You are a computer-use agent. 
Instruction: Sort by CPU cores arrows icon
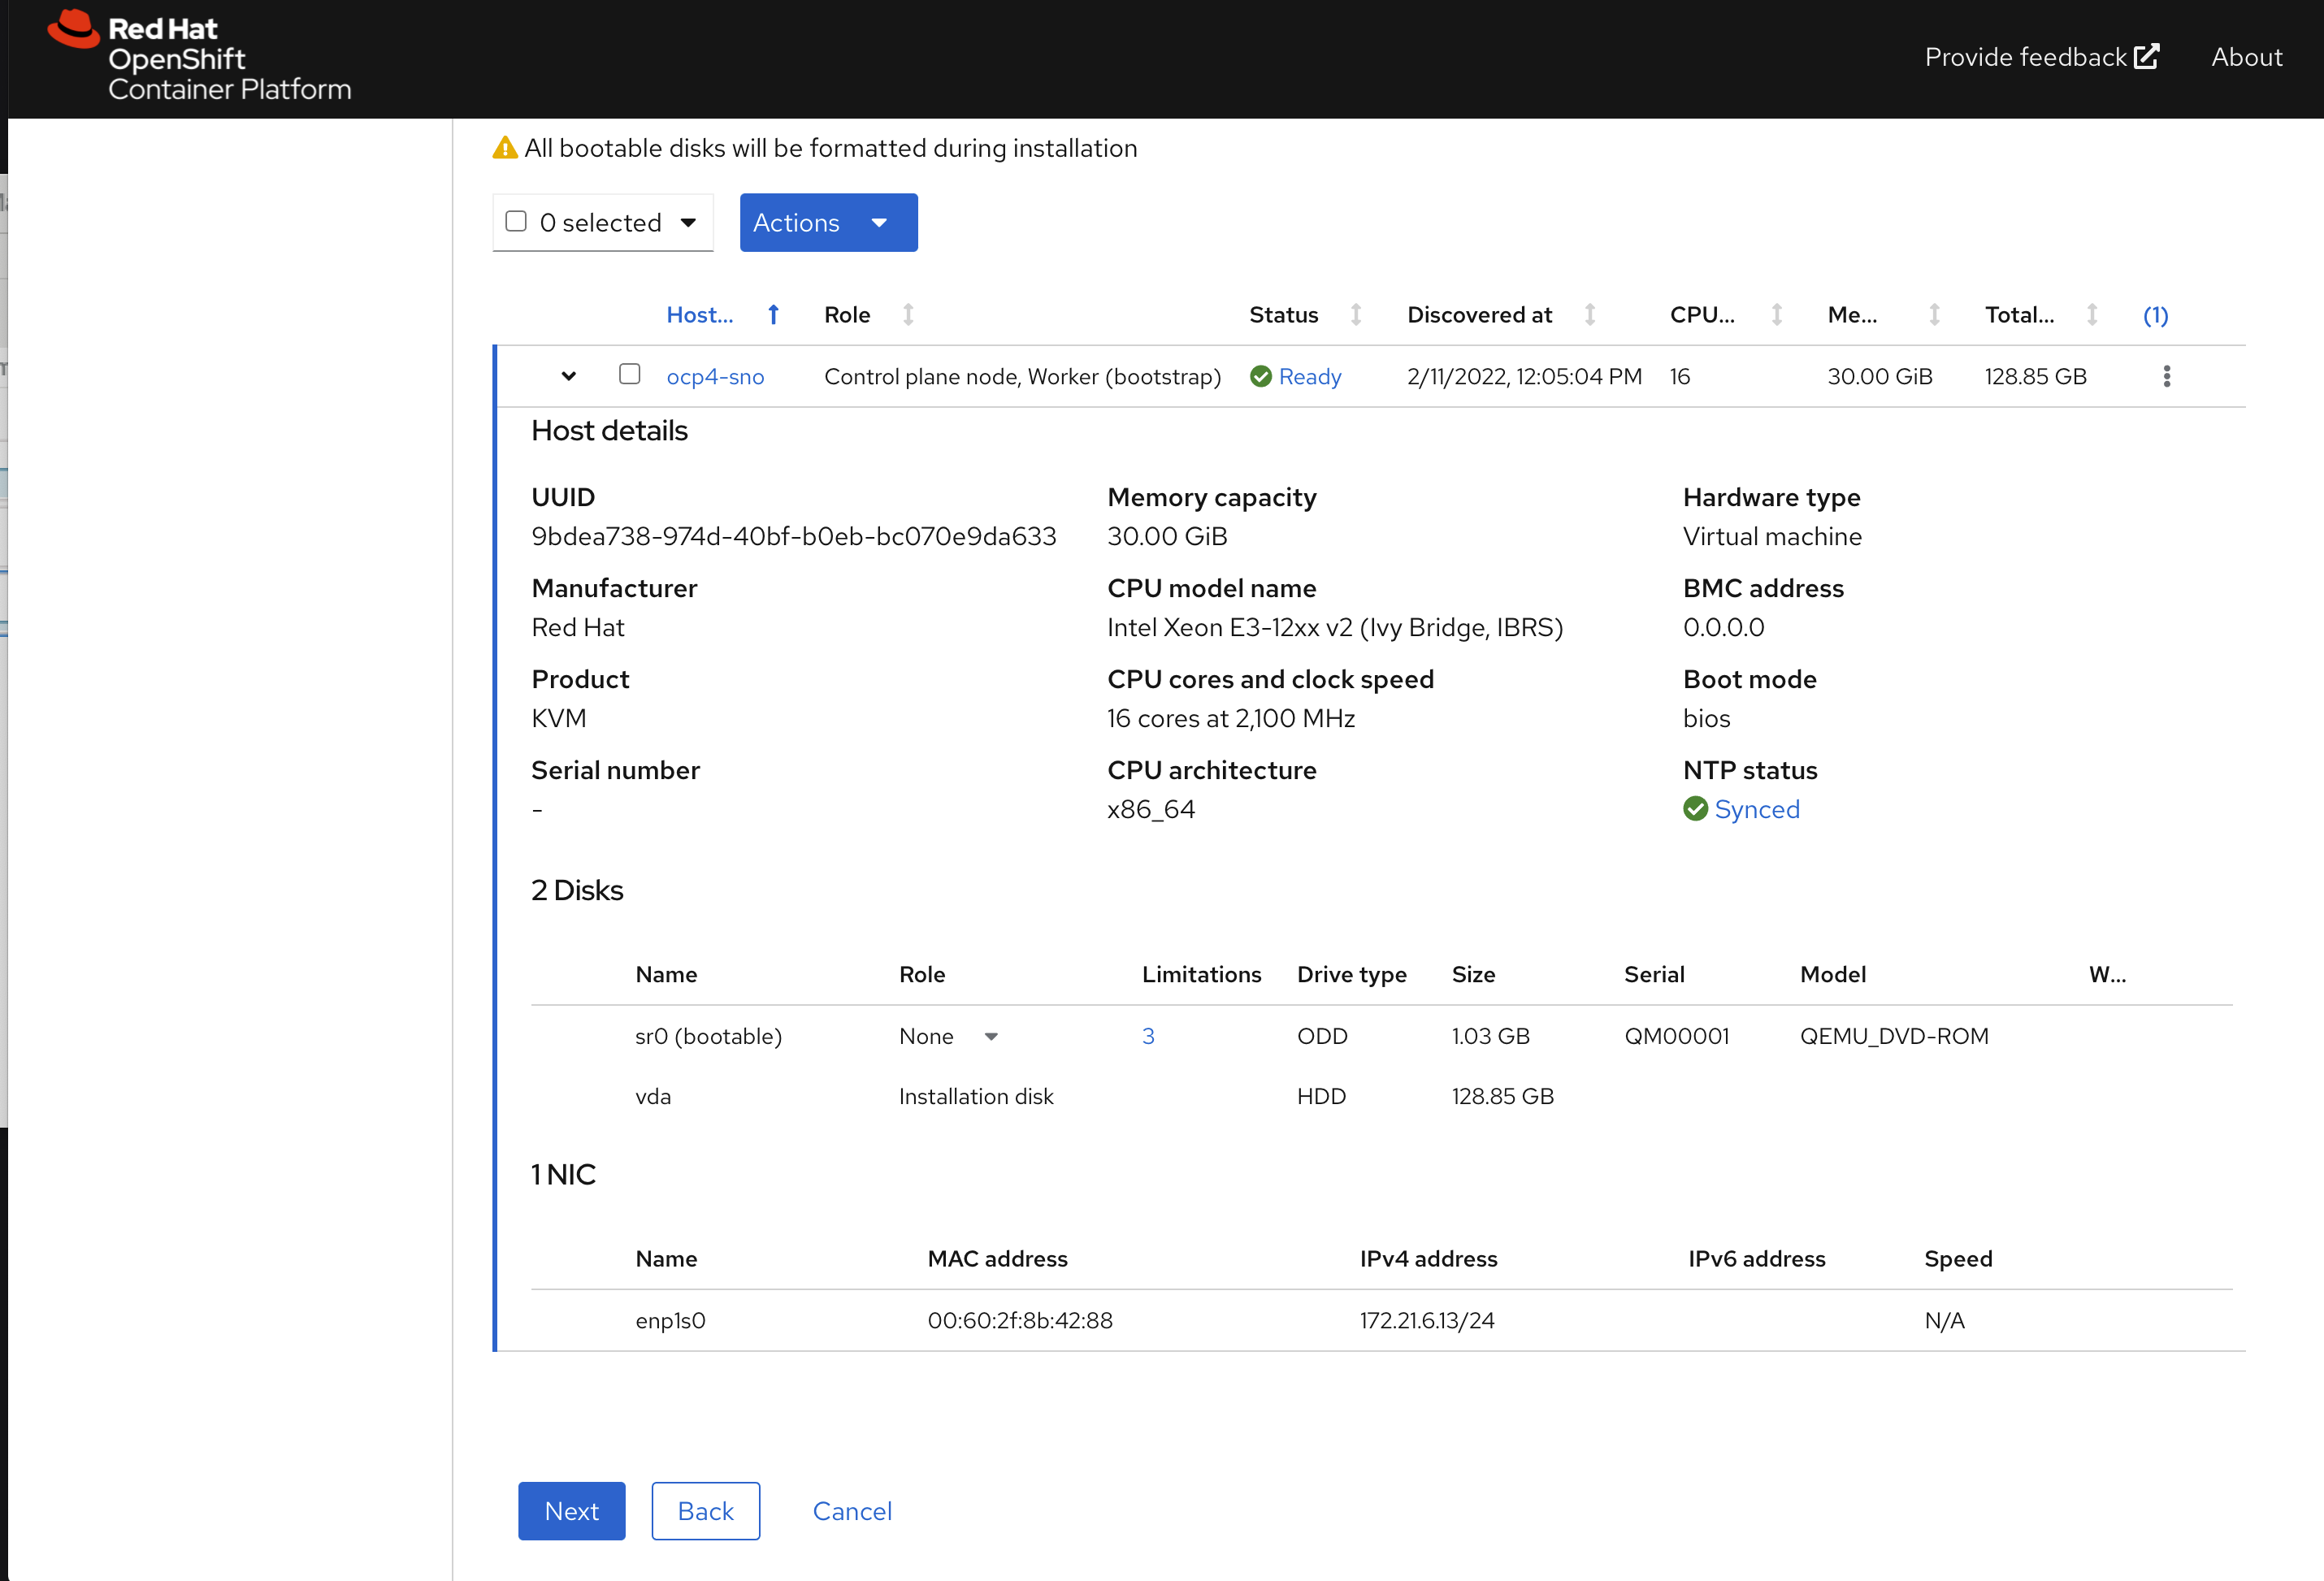(1776, 315)
